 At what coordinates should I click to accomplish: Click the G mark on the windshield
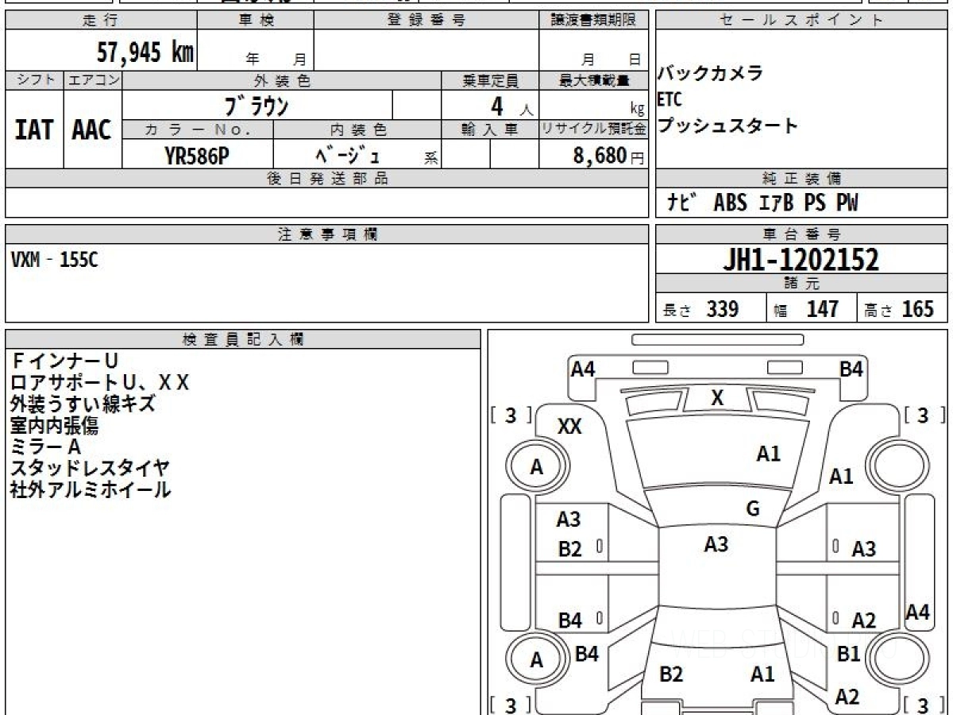pos(753,508)
